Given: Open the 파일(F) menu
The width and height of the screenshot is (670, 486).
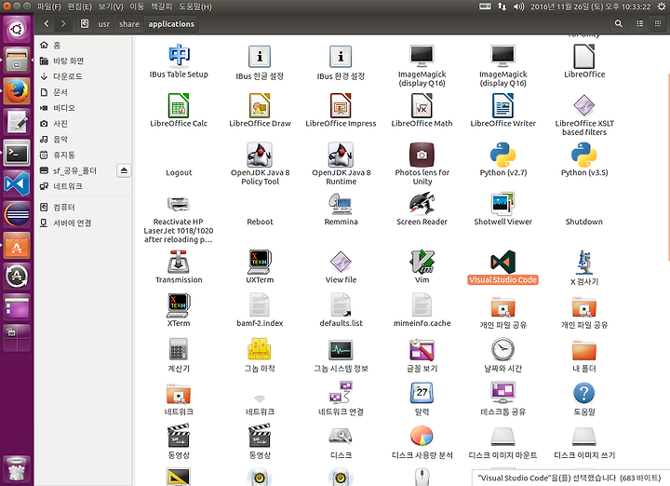Looking at the screenshot, I should tap(48, 7).
